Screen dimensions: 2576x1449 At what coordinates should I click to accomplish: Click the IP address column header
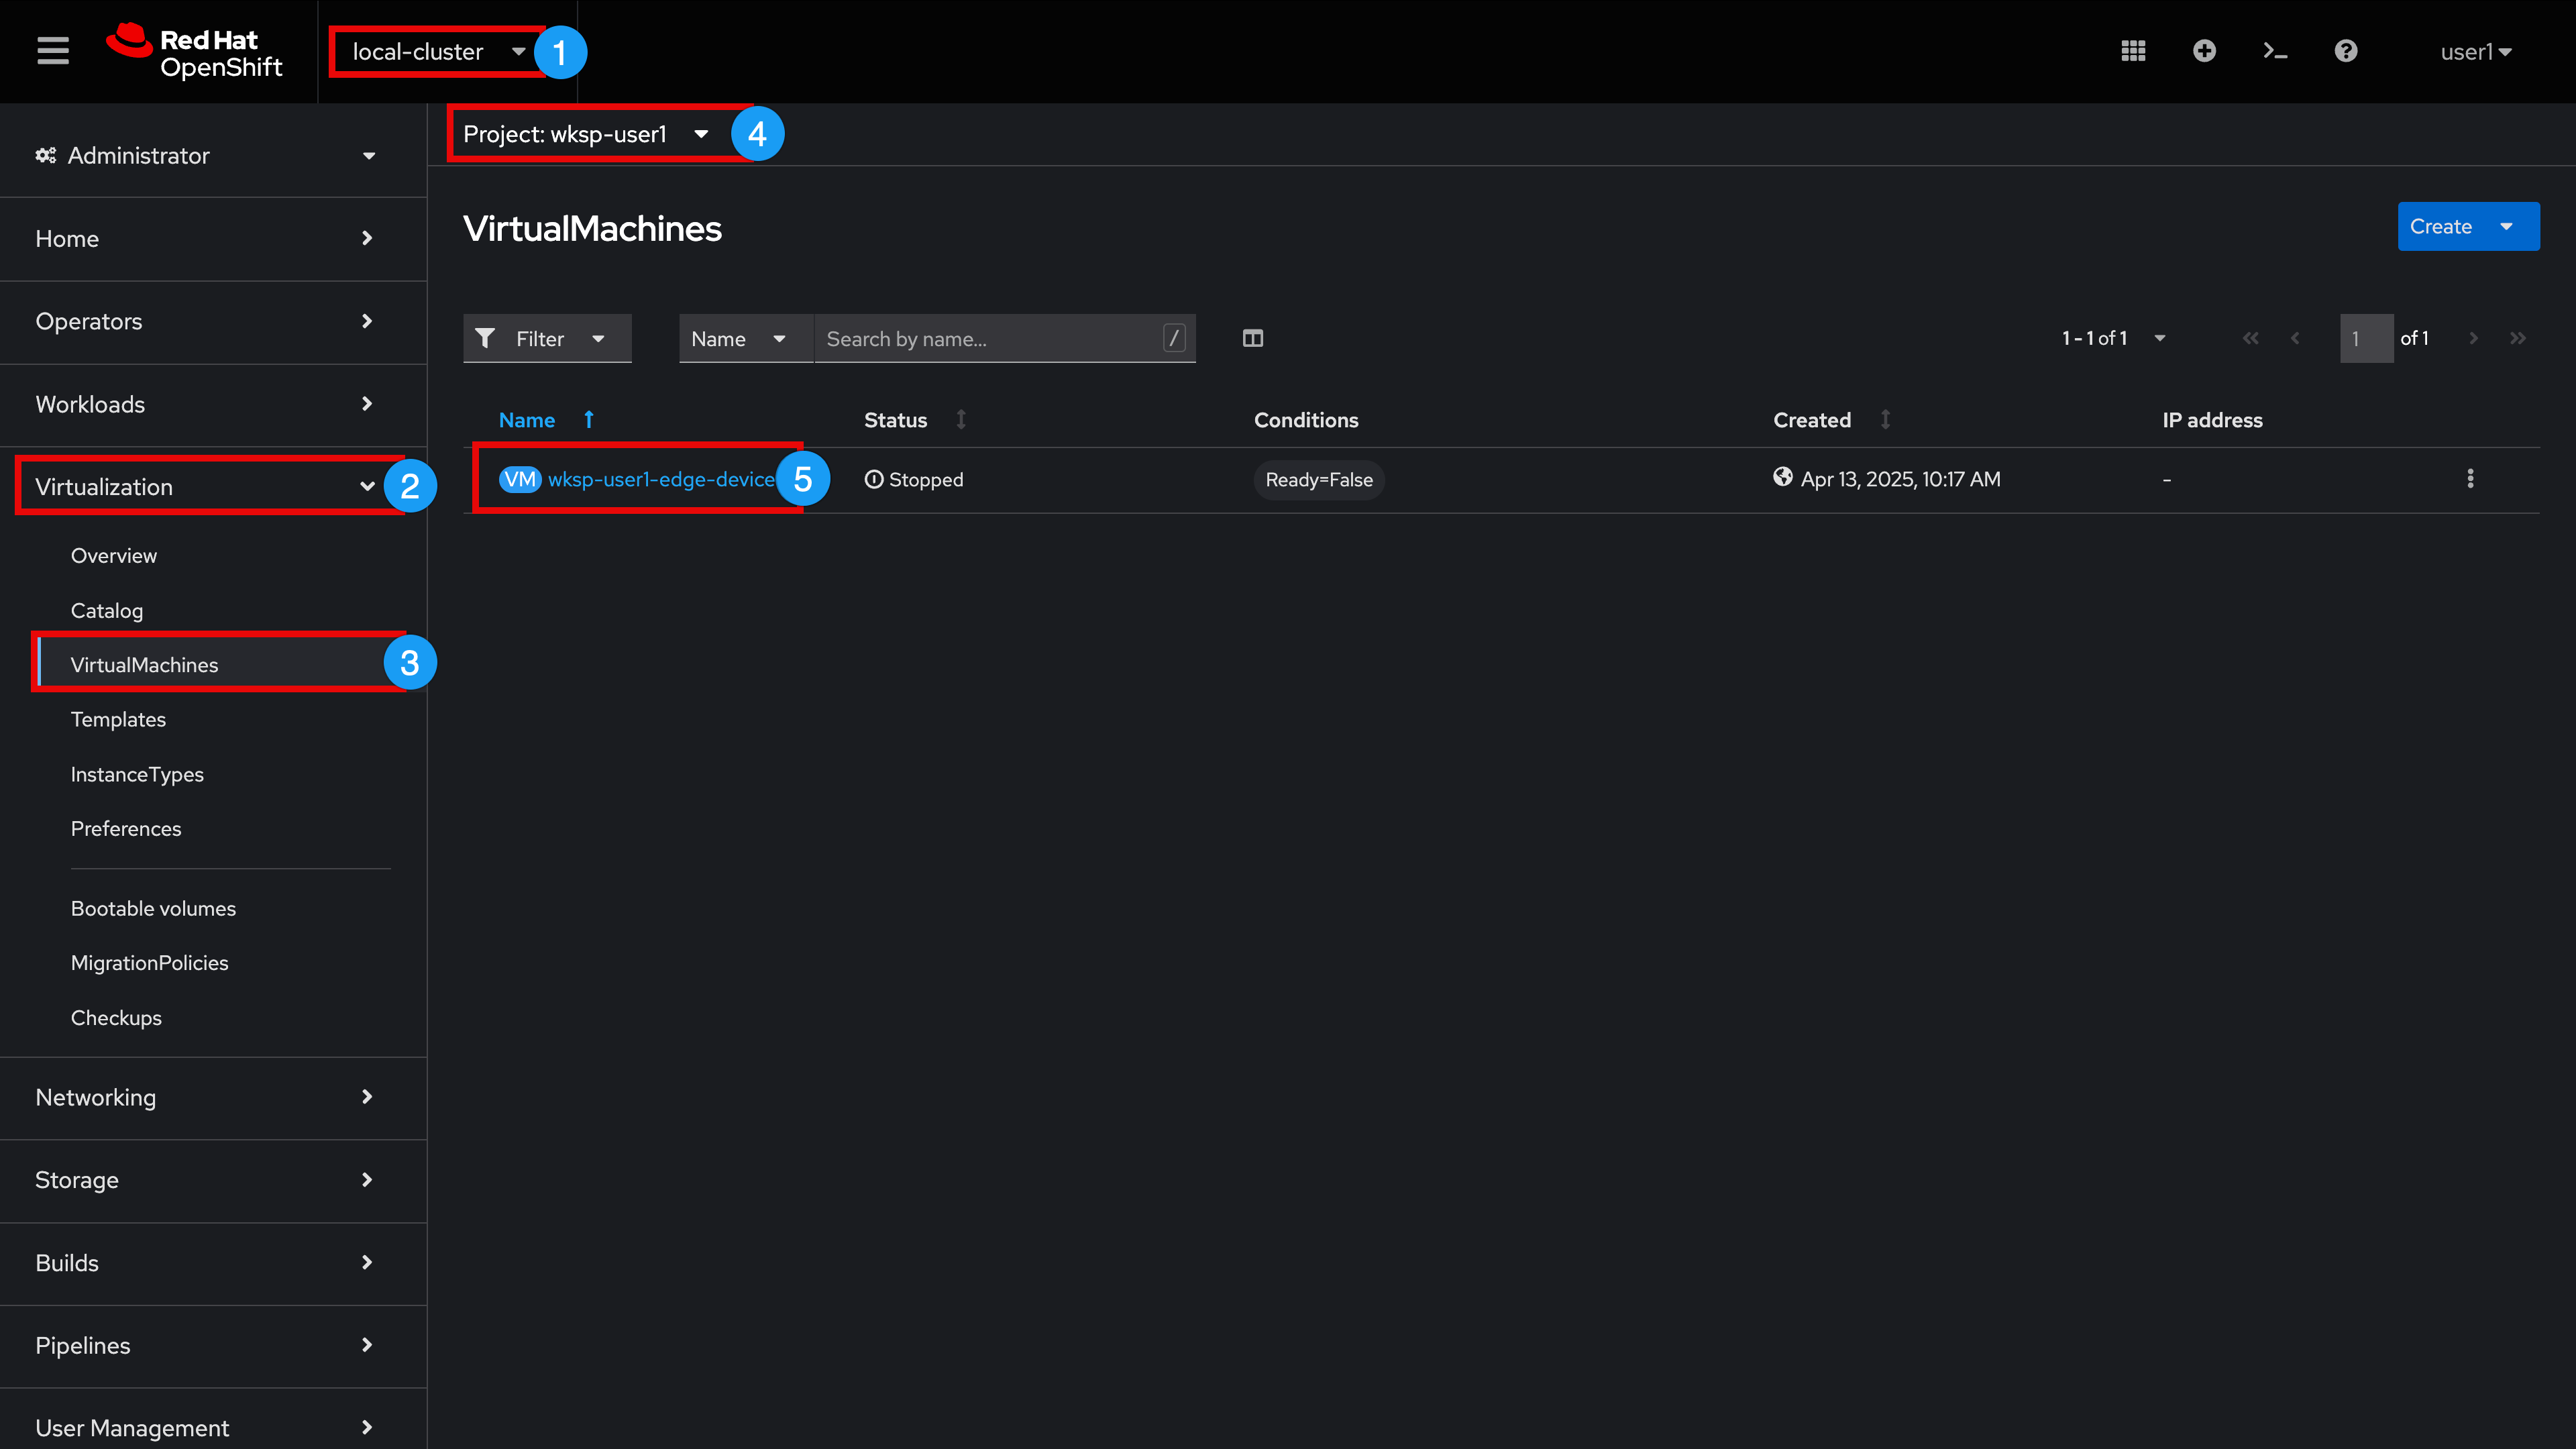pyautogui.click(x=2212, y=420)
